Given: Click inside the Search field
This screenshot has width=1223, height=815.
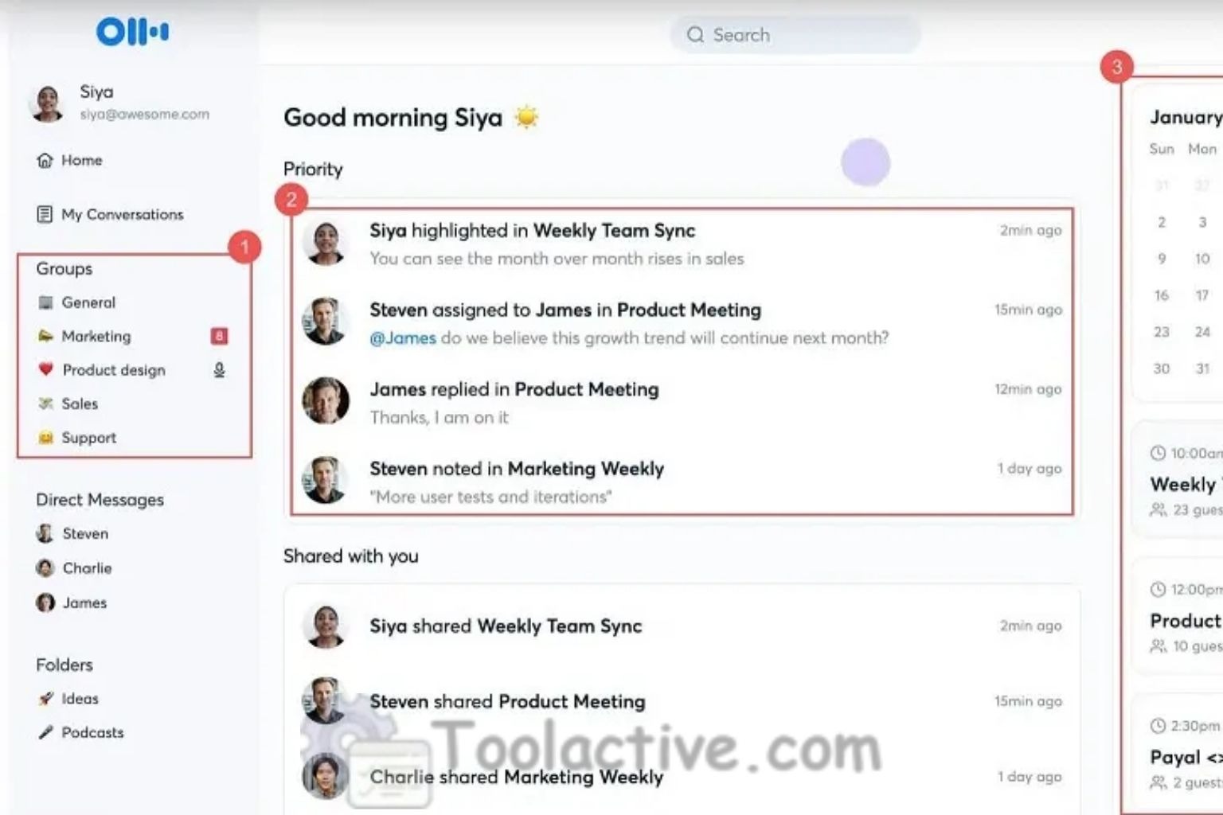Looking at the screenshot, I should pyautogui.click(x=794, y=34).
